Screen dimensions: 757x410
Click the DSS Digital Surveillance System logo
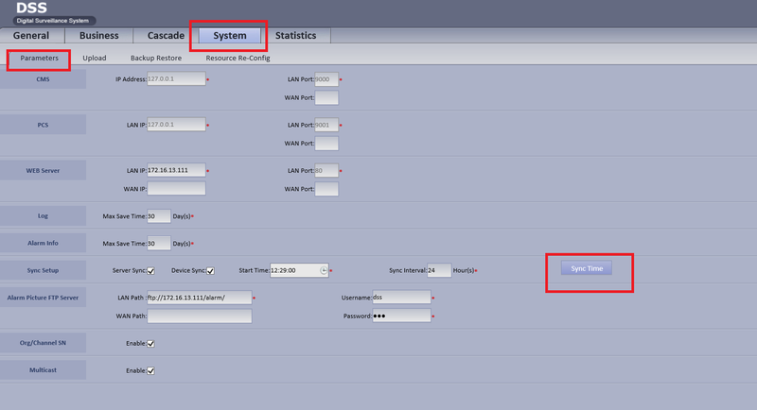point(53,13)
